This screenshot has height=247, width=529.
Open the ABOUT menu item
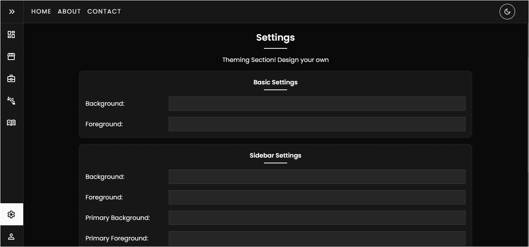(x=69, y=12)
